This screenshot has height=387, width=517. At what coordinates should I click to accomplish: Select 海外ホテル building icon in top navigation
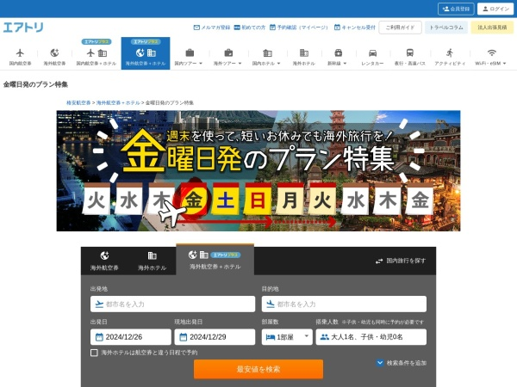(304, 52)
